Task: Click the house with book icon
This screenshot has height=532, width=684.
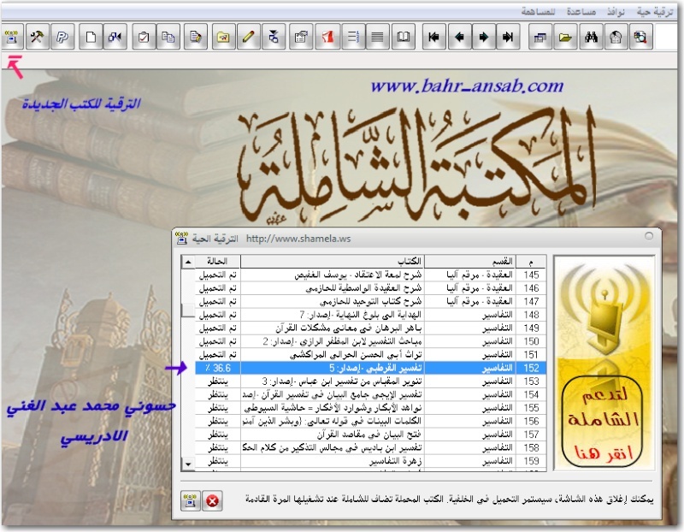Action: click(x=616, y=37)
